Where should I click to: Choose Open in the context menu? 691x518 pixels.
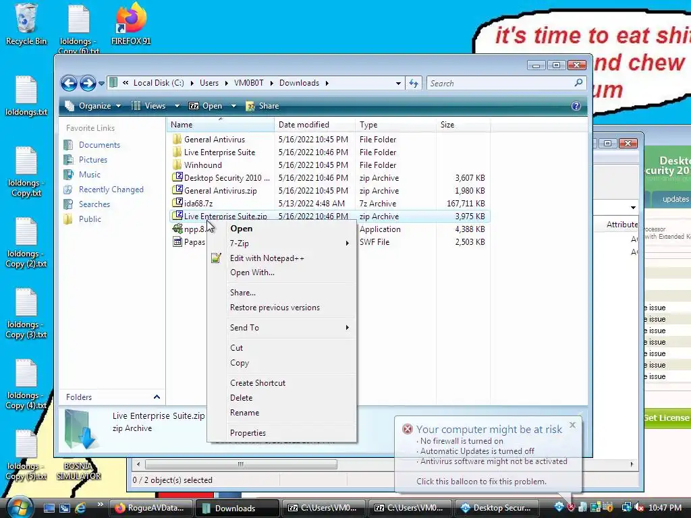click(282, 229)
